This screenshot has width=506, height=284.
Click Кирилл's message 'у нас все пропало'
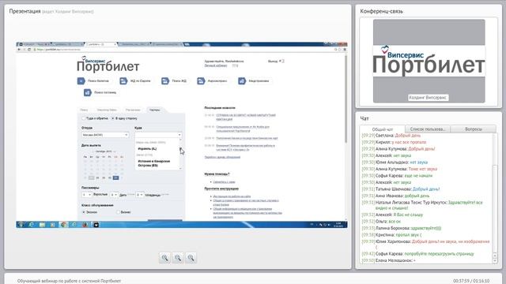pyautogui.click(x=410, y=142)
